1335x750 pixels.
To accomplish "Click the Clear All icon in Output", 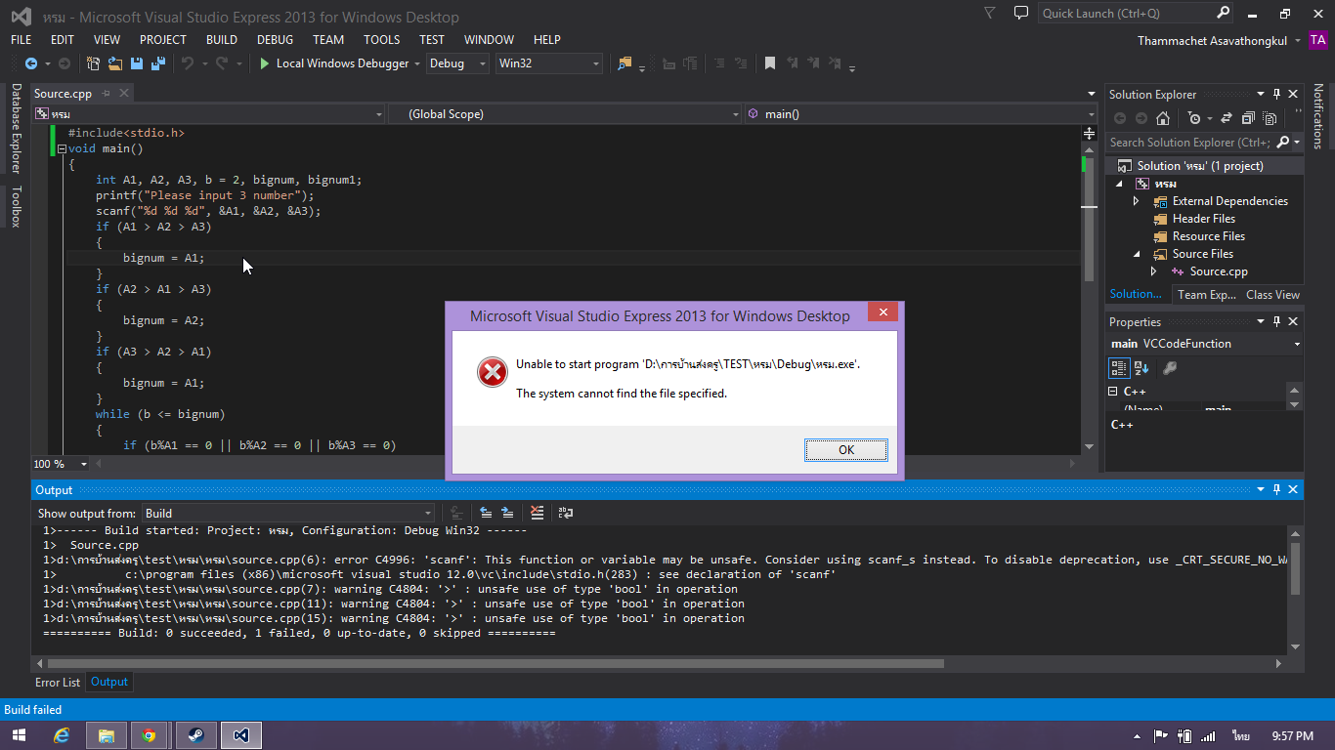I will [x=537, y=513].
